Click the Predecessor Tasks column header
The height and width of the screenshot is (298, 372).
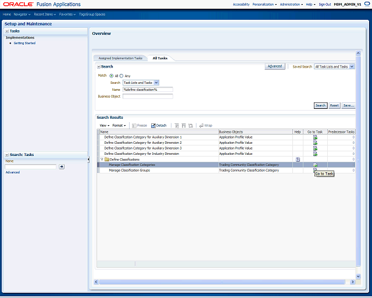[341, 132]
